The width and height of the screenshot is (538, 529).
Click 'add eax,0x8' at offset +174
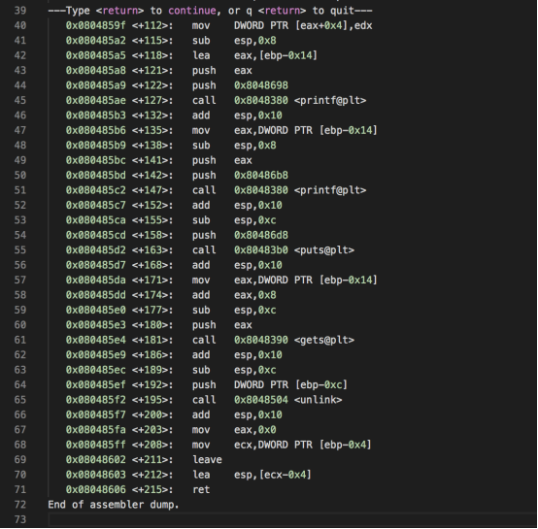tap(234, 295)
